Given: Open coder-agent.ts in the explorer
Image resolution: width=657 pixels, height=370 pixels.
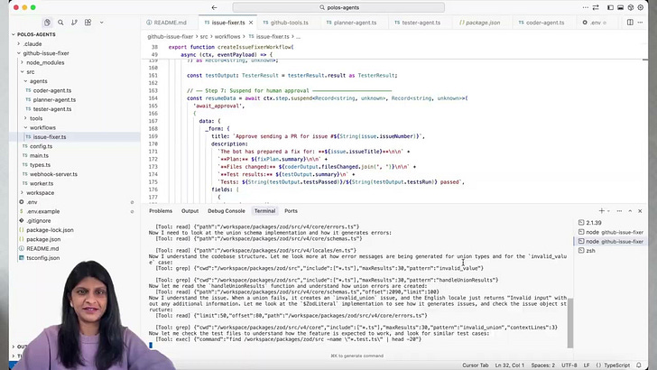Looking at the screenshot, I should tap(52, 90).
